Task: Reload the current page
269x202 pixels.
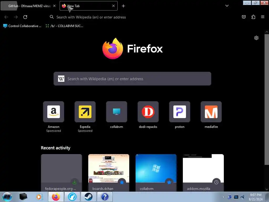Action: coord(25,17)
